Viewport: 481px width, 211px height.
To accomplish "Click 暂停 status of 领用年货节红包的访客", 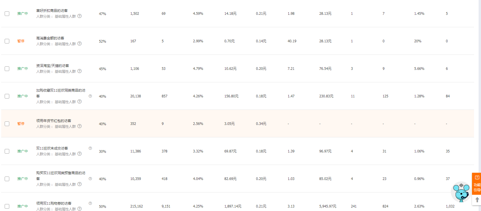I will (21, 124).
